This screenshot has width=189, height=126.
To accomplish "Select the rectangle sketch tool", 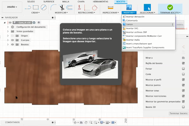I will [x=35, y=7].
